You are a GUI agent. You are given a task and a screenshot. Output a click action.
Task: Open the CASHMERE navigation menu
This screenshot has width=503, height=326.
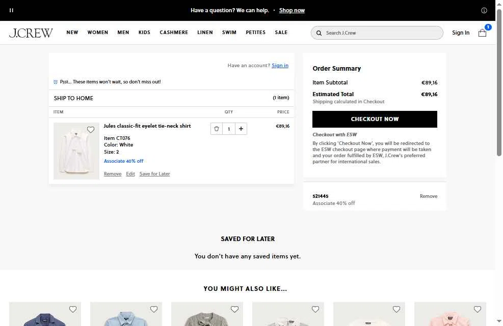click(174, 33)
